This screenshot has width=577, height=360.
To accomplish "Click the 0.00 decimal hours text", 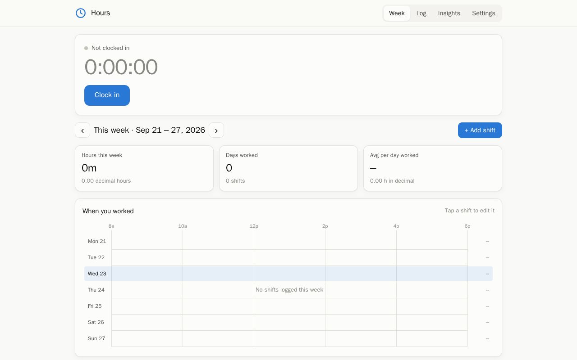I will click(106, 181).
